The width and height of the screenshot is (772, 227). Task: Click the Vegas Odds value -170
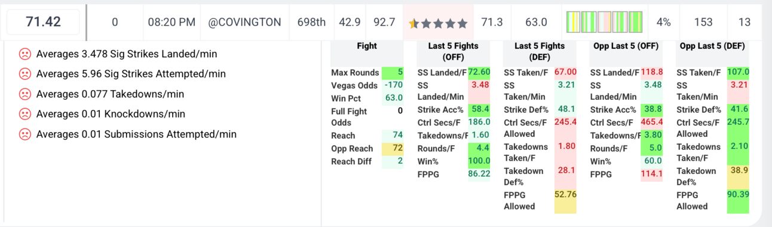point(393,85)
